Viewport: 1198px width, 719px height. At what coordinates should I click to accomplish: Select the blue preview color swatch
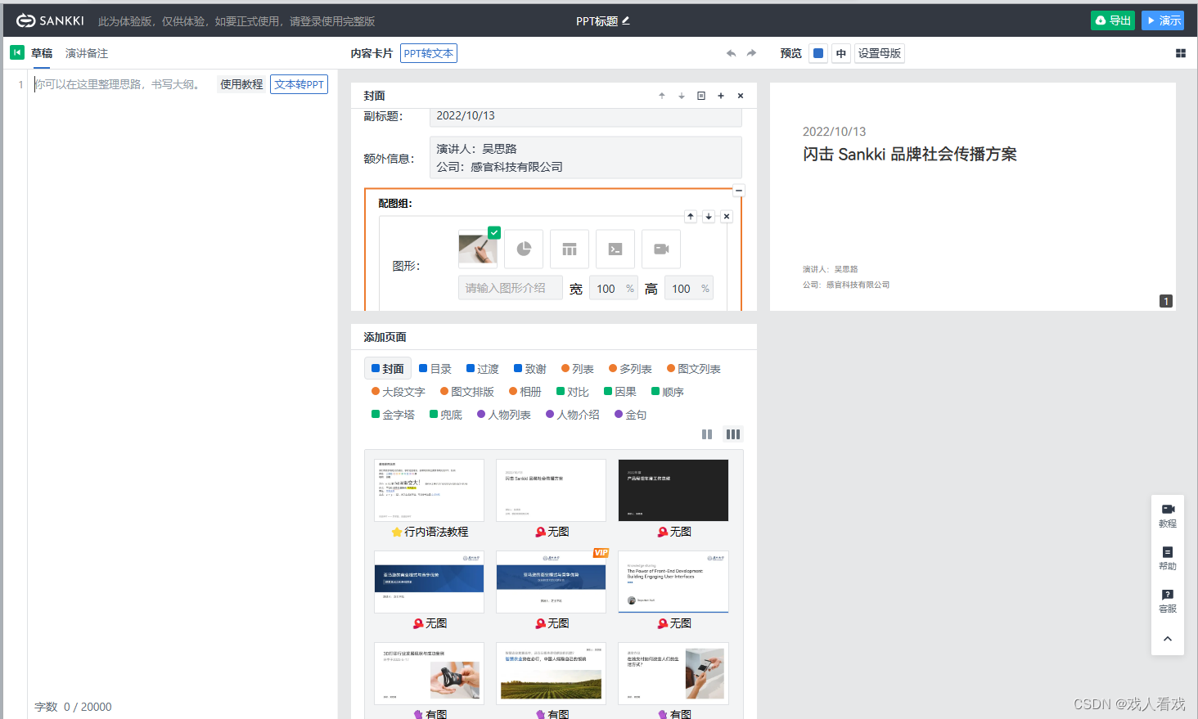pos(818,53)
